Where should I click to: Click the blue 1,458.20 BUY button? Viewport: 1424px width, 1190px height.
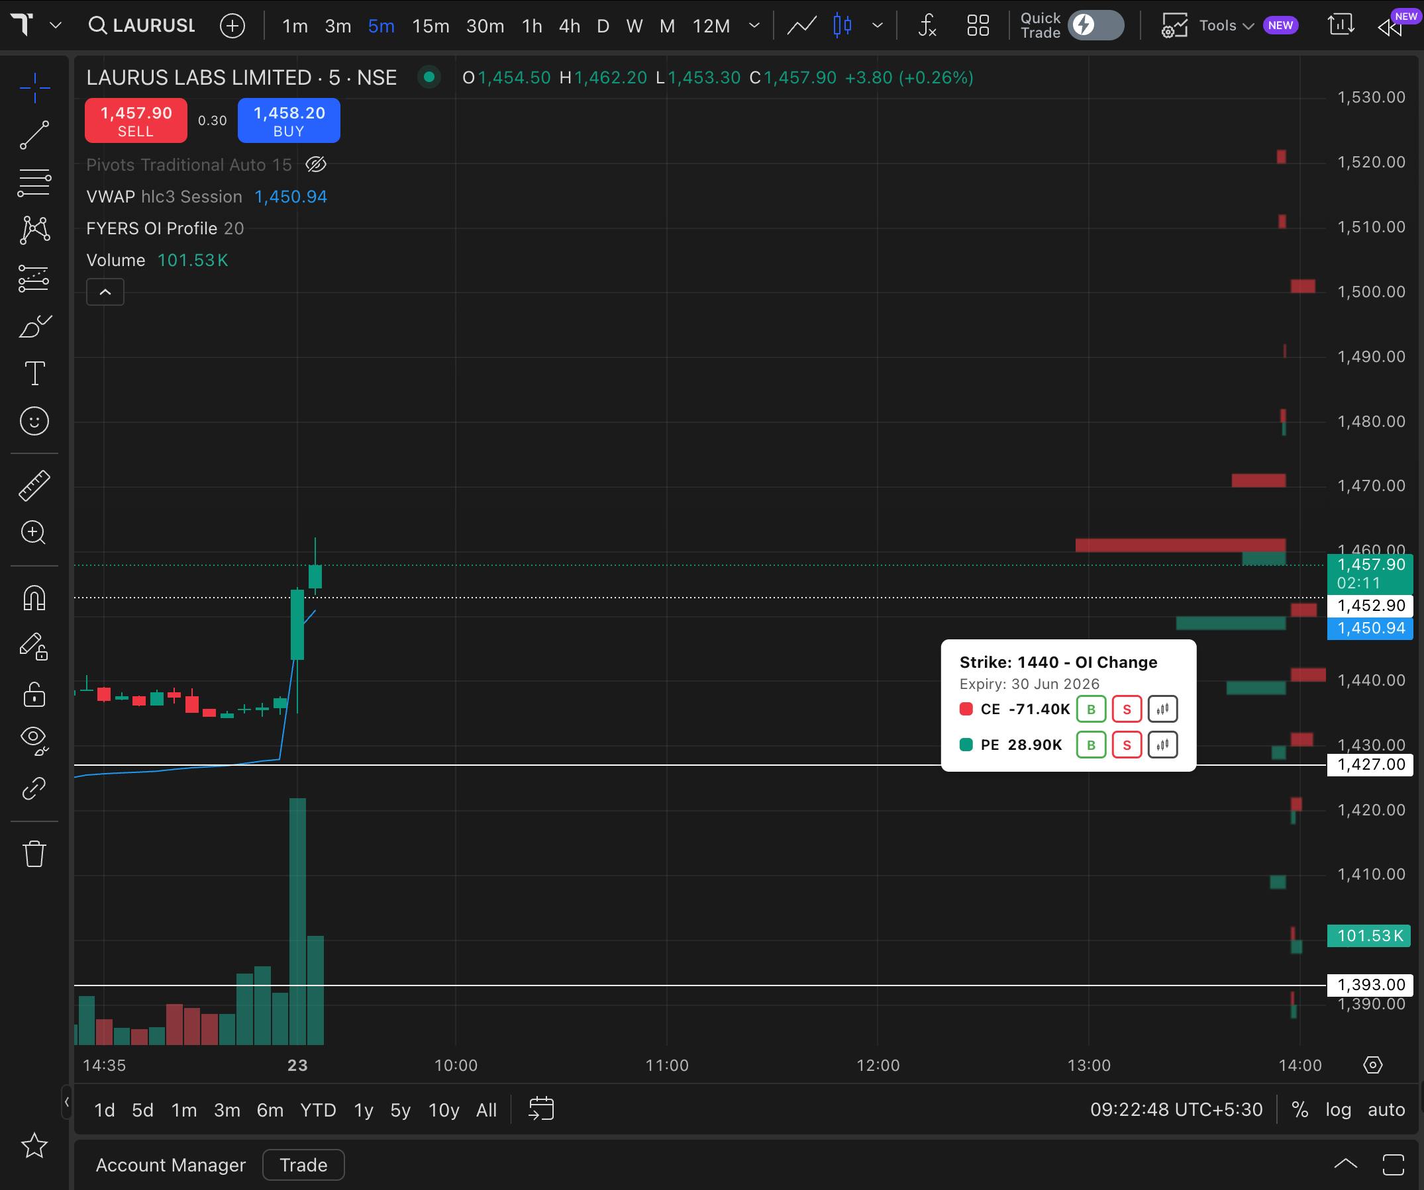[x=289, y=120]
